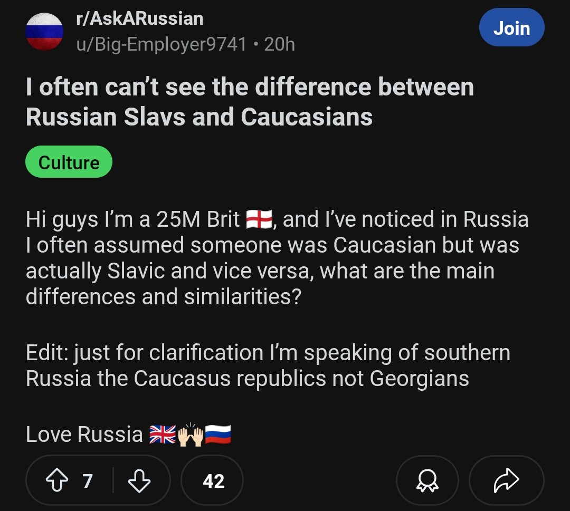The image size is (570, 511).
Task: Filter by the Culture flair tag
Action: pyautogui.click(x=69, y=162)
